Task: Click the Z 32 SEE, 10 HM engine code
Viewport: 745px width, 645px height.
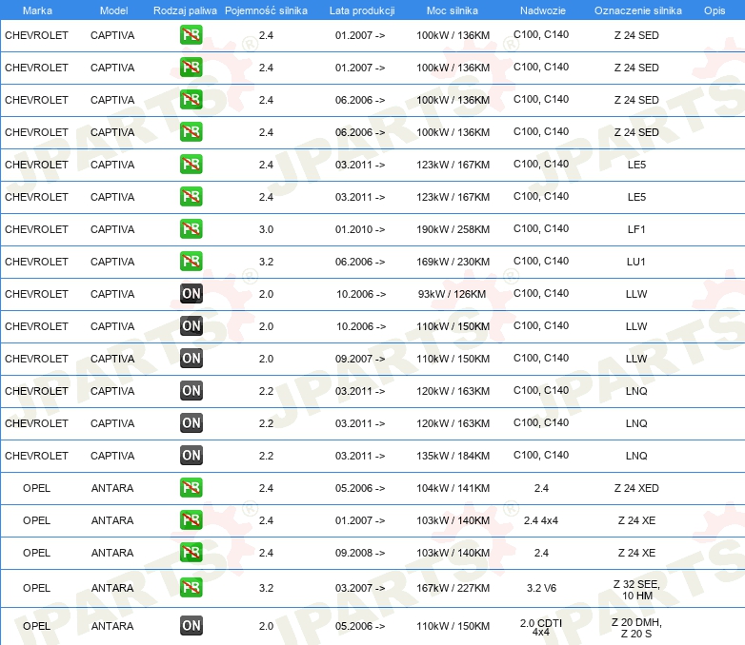Action: (x=636, y=588)
